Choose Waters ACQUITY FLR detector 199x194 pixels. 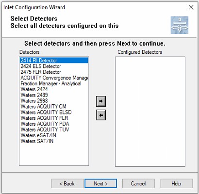click(x=54, y=118)
